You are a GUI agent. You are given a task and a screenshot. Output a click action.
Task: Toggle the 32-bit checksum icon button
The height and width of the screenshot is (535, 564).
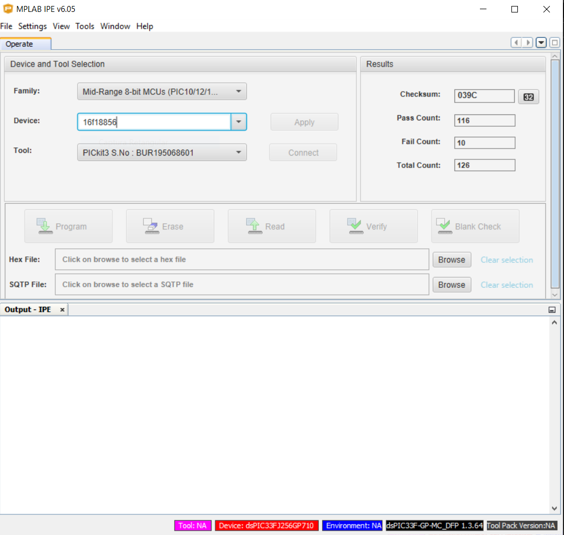tap(528, 96)
